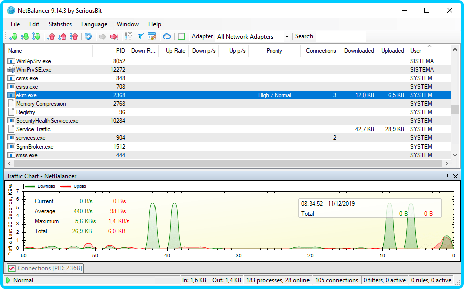Open the Edit menu
The width and height of the screenshot is (464, 289).
(x=34, y=24)
